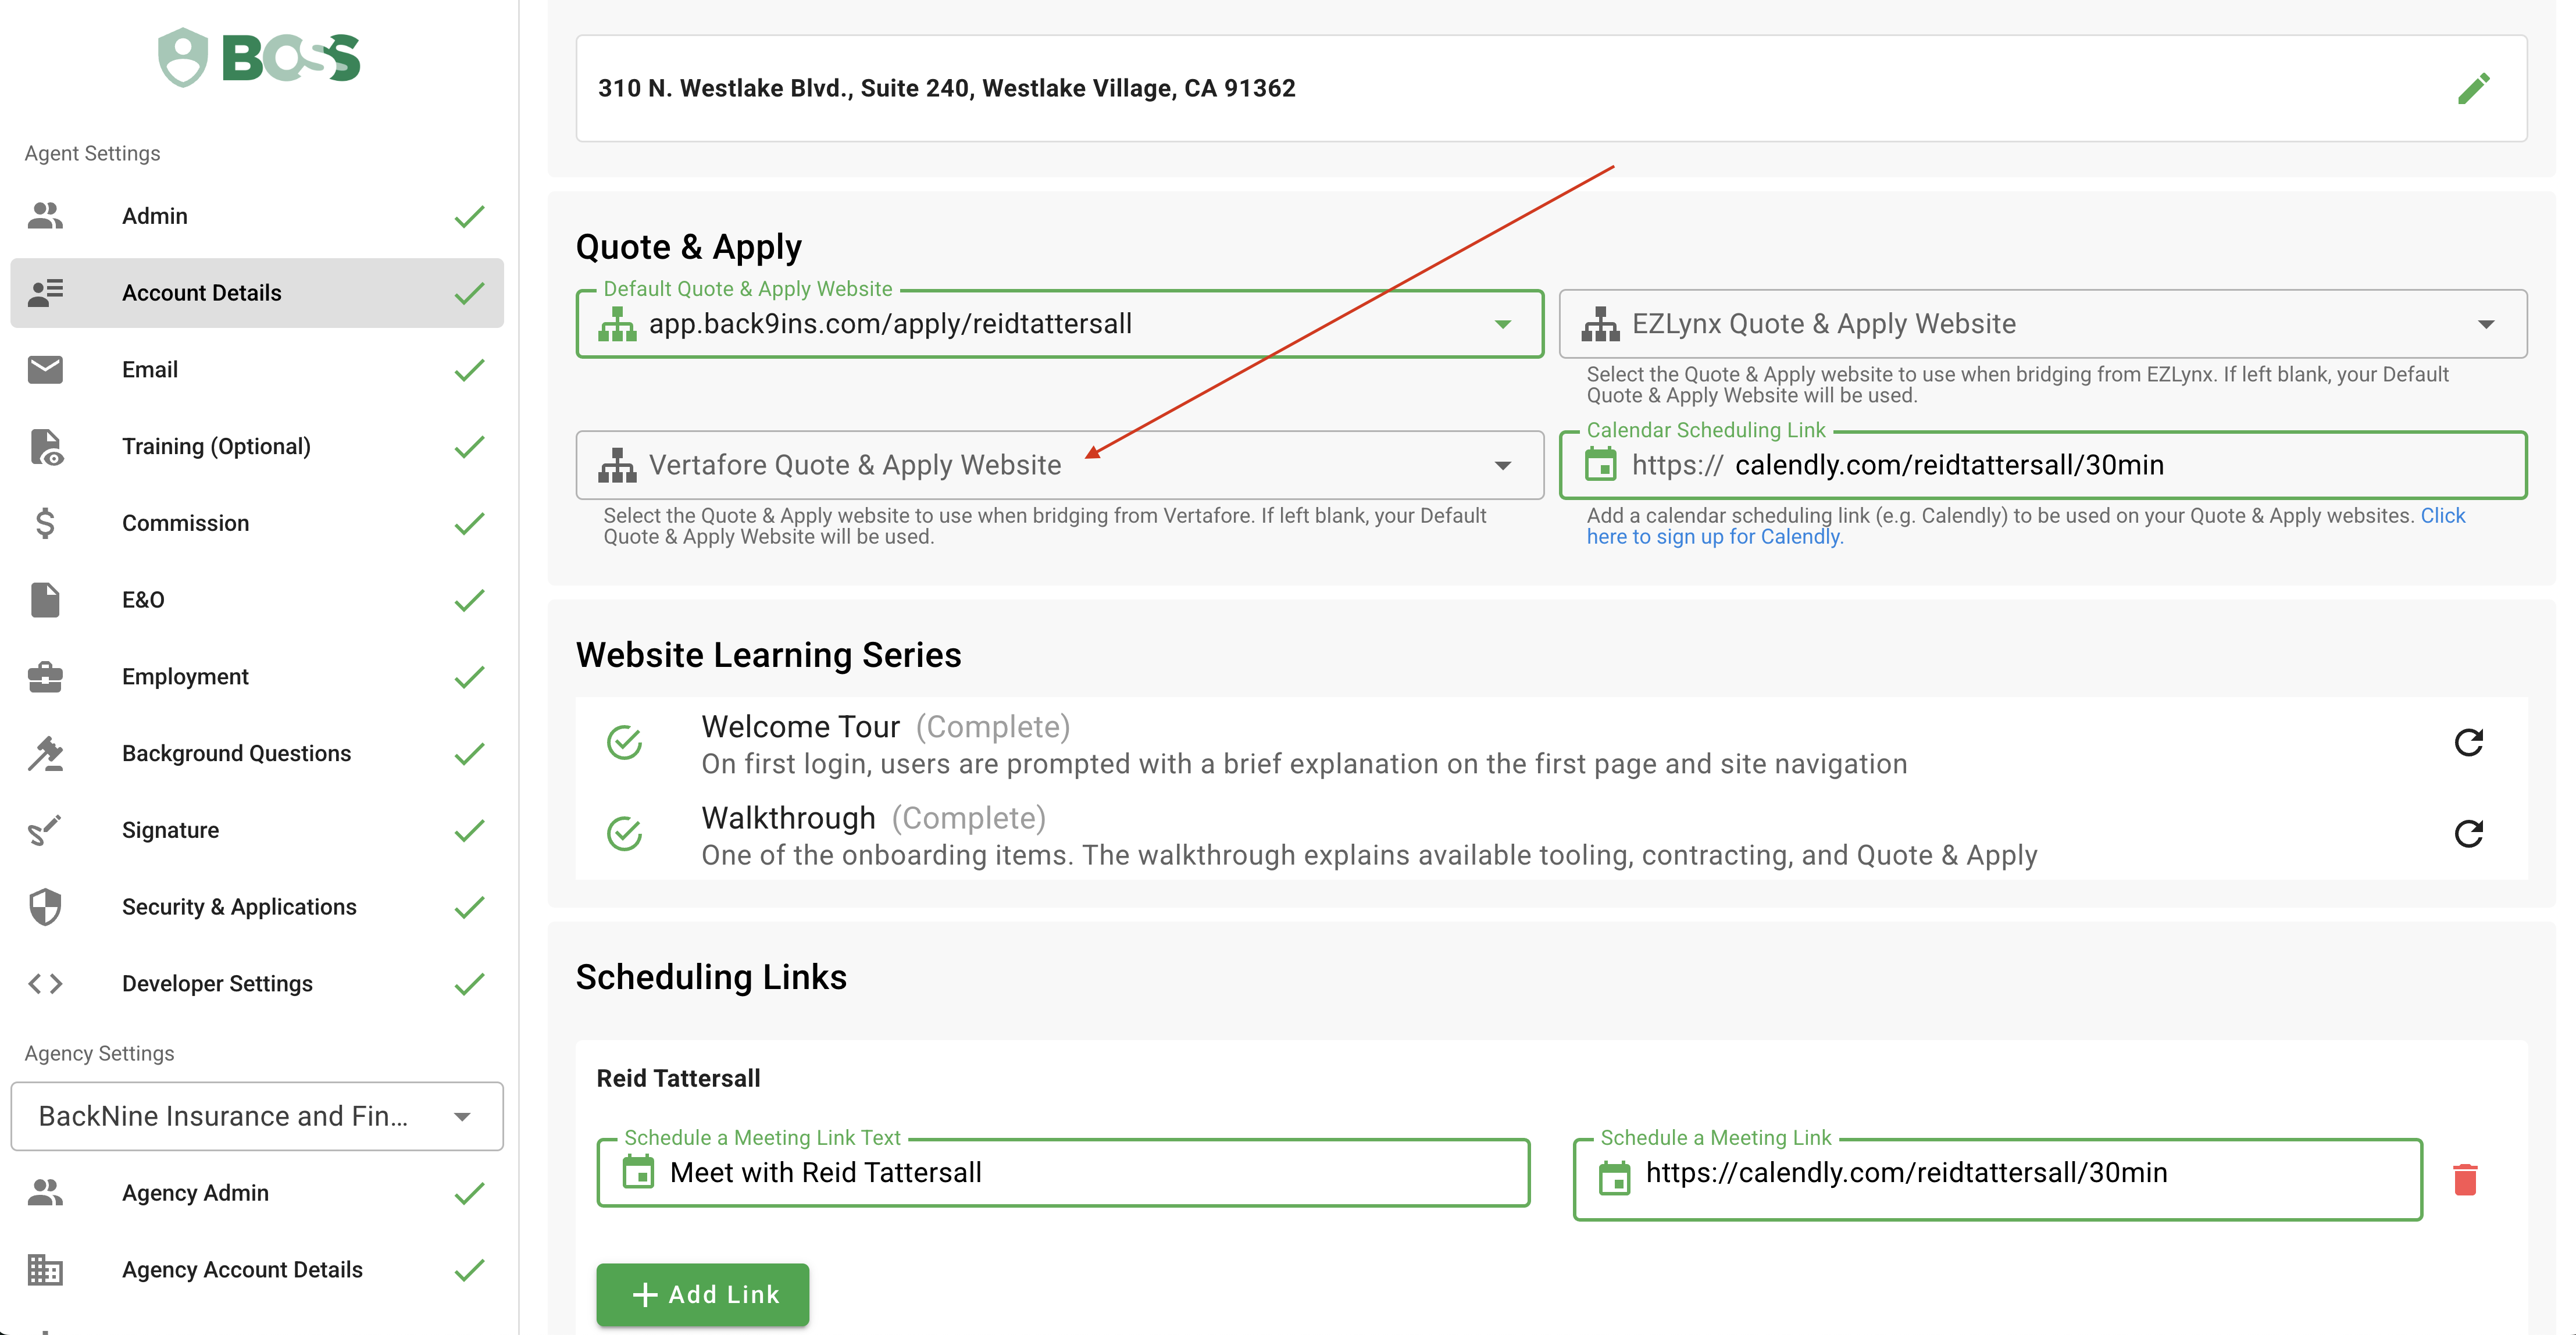Delete the Reid Tattersall scheduling link
2576x1335 pixels.
pos(2464,1179)
